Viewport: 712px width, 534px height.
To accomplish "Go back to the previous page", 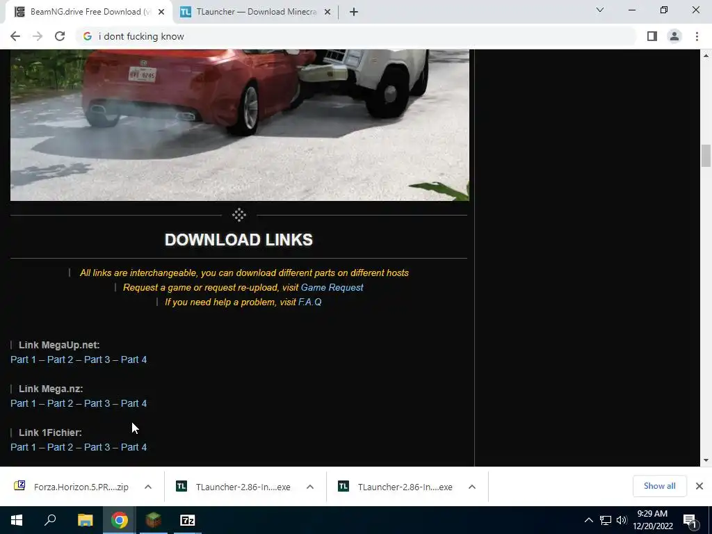I will 15,36.
